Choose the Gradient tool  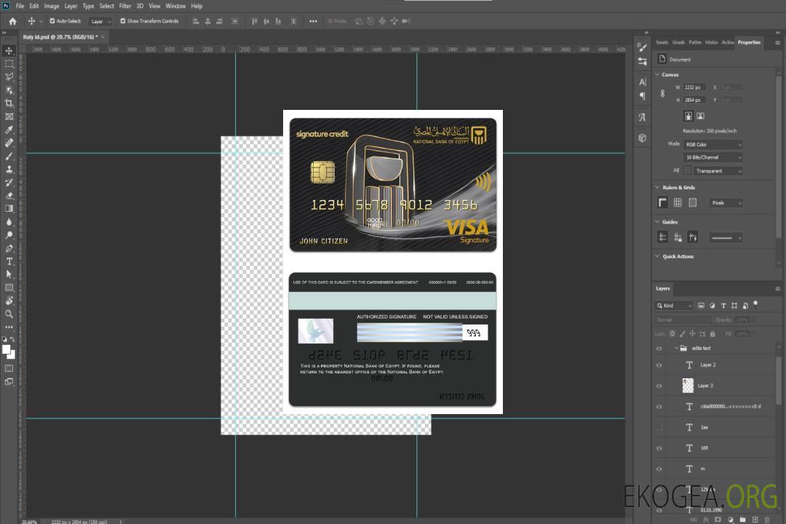point(9,209)
